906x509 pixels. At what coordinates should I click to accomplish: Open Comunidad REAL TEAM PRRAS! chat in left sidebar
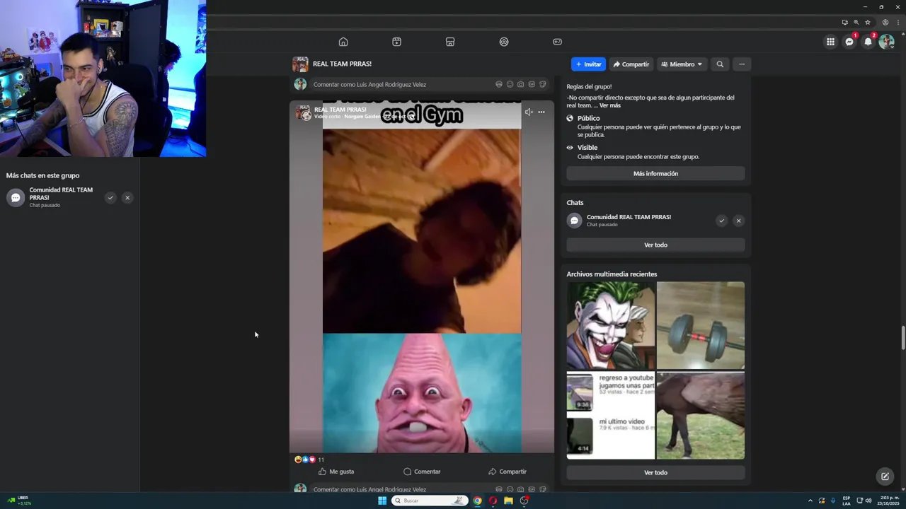pos(53,197)
